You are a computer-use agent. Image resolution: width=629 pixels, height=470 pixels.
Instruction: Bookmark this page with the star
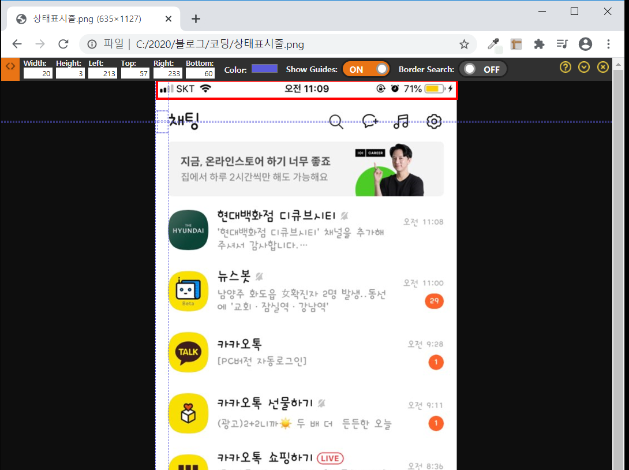(x=464, y=44)
